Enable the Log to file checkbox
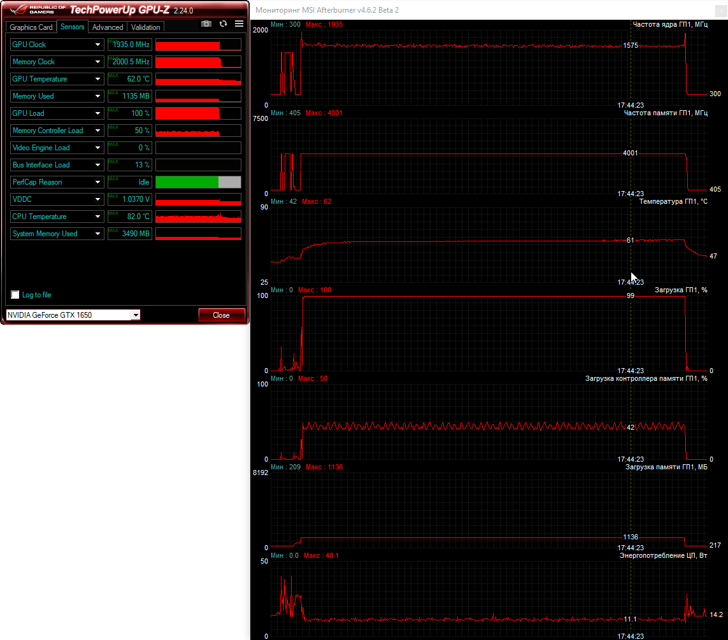Screen dimensions: 728x640 tap(15, 295)
